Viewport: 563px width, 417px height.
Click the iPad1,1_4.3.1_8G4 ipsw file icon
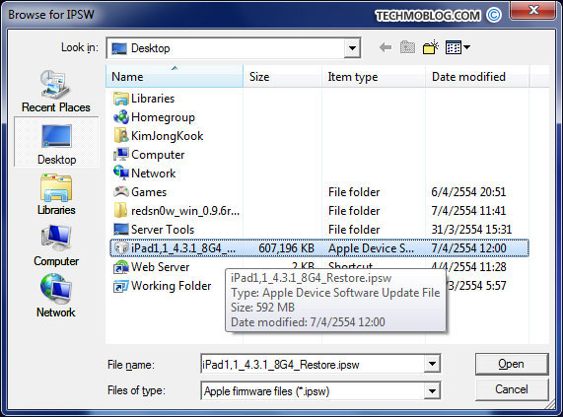[121, 248]
